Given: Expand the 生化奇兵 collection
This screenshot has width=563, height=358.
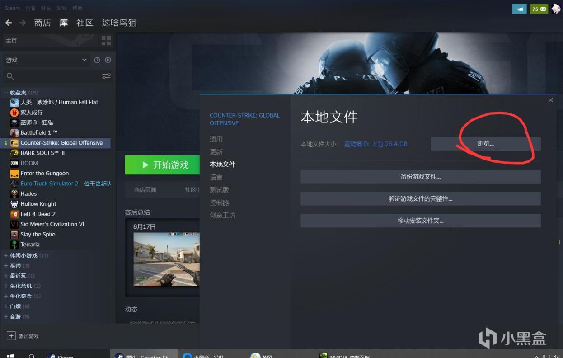Looking at the screenshot, I should tap(6, 296).
